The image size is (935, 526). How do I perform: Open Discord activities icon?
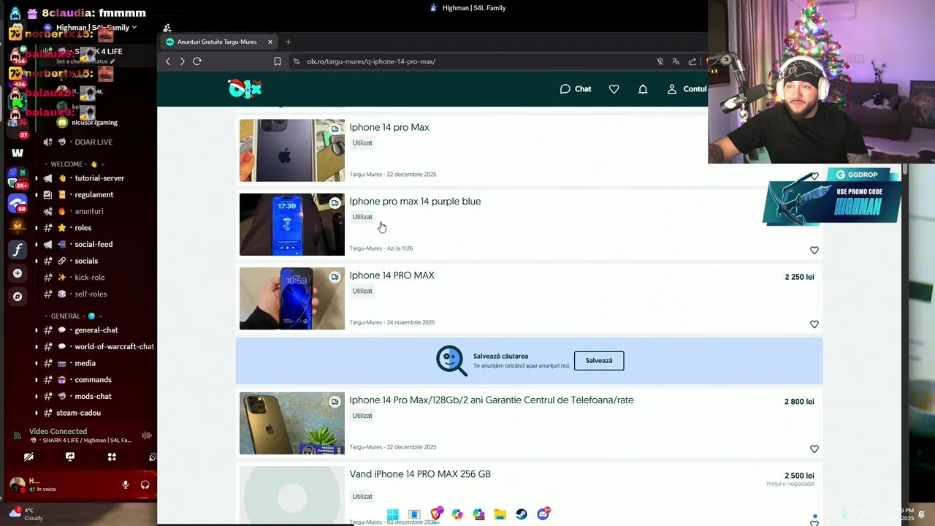coord(112,457)
